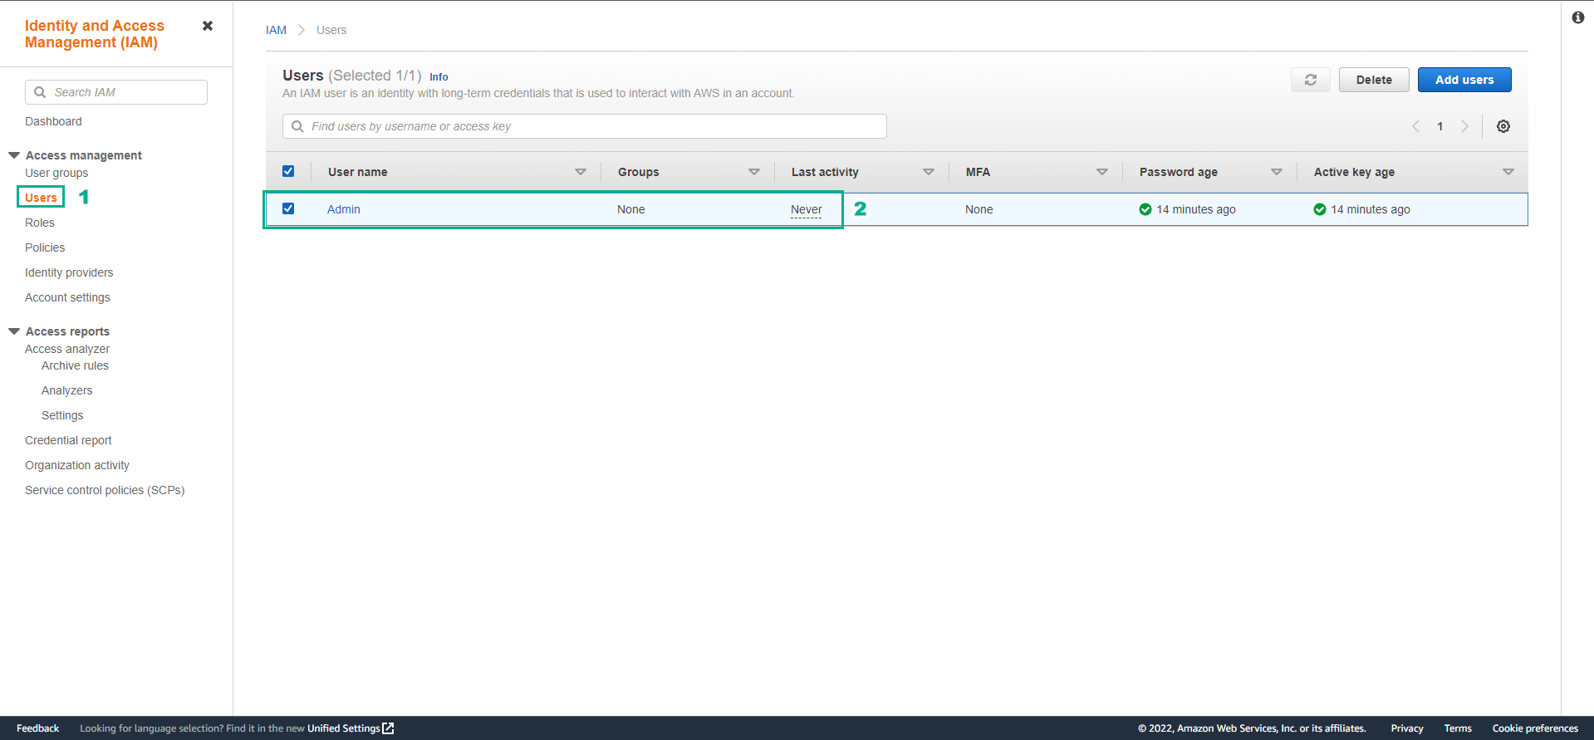The width and height of the screenshot is (1594, 740).
Task: Click the Info link beside Users
Action: pyautogui.click(x=439, y=77)
